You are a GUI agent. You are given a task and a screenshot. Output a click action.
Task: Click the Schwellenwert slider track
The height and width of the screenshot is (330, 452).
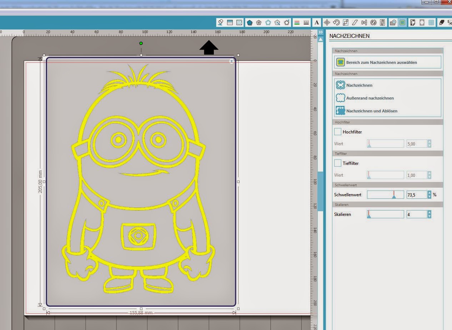click(x=386, y=195)
